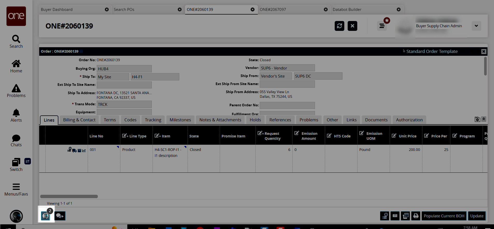Open Alerts bell in the sidebar
This screenshot has height=229, width=494.
click(16, 115)
